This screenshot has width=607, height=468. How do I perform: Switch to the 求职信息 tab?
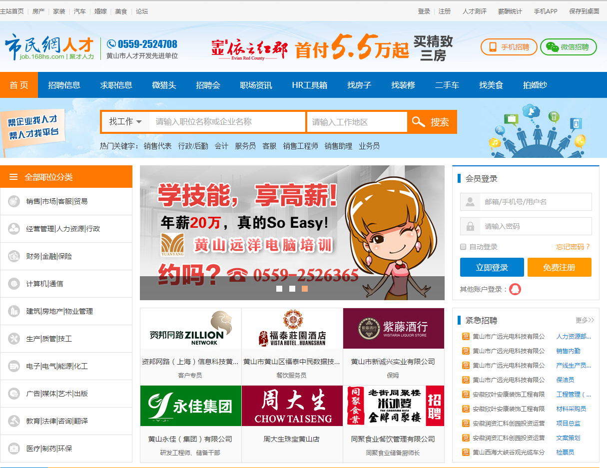pos(116,85)
